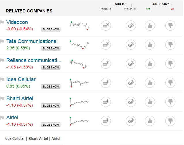Screen dimensions: 184x145
Task: Give Videocon a thumbs up outlook
Action: coord(149,26)
